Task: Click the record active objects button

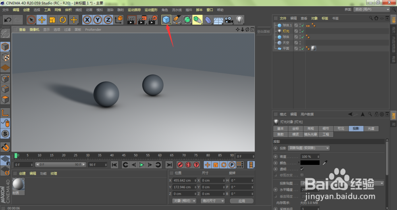Action: click(x=180, y=165)
